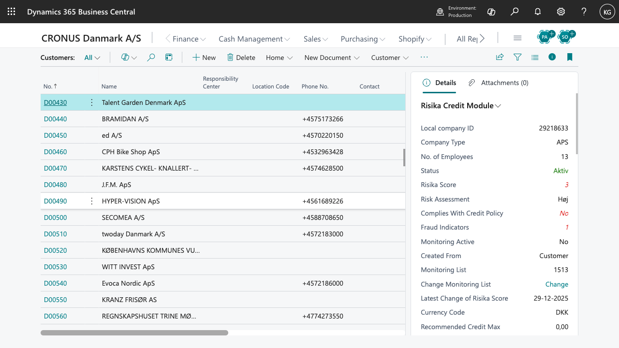Image resolution: width=619 pixels, height=348 pixels.
Task: Toggle the FactBox information icon
Action: pyautogui.click(x=552, y=57)
